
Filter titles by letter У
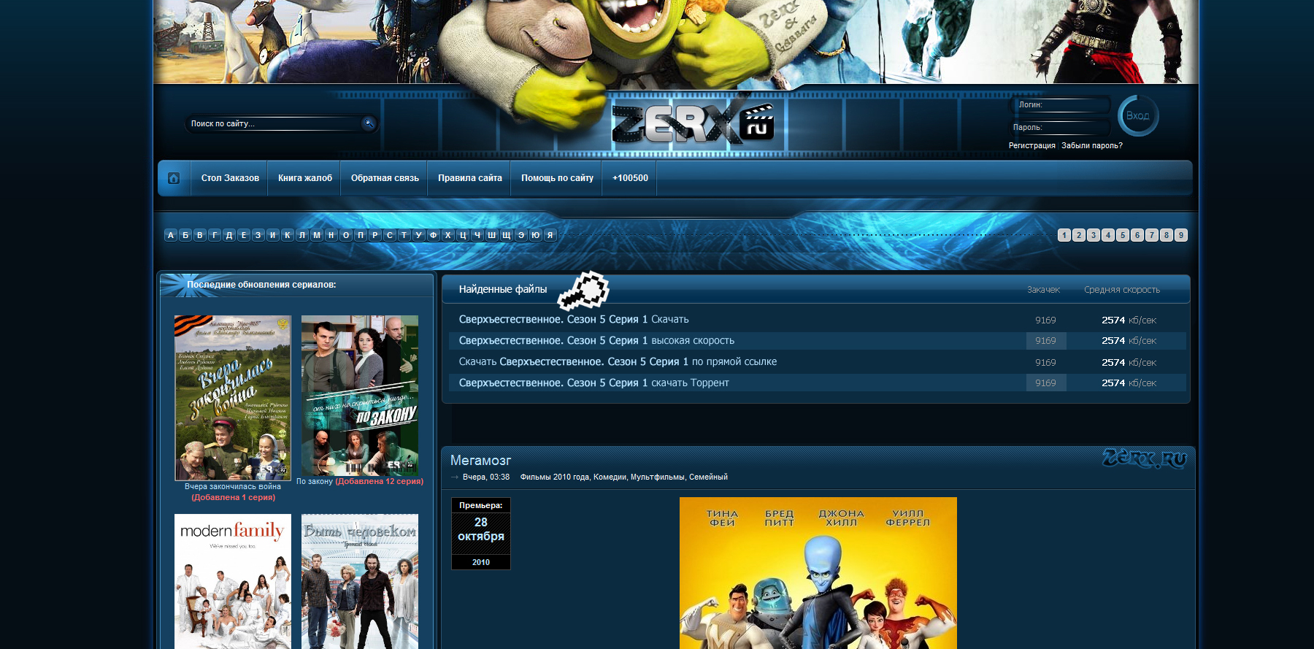pyautogui.click(x=419, y=235)
